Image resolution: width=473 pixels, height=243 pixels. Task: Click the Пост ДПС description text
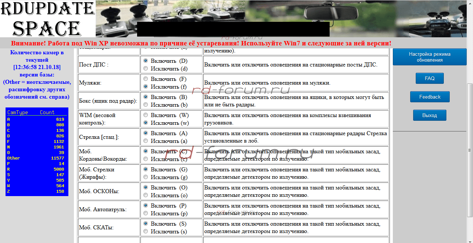pyautogui.click(x=291, y=65)
